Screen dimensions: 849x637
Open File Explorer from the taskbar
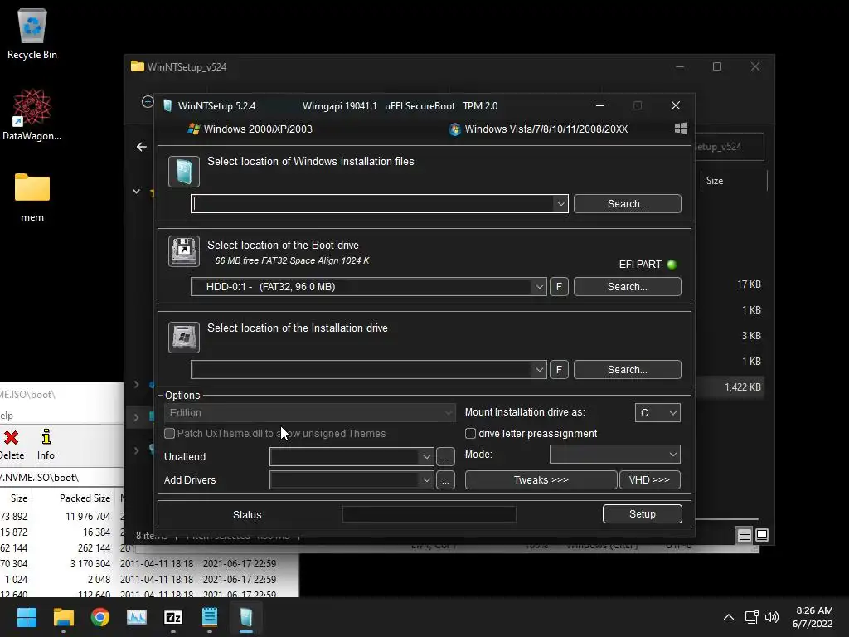tap(63, 617)
